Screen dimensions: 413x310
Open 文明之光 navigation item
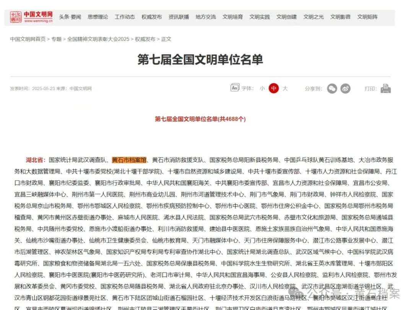click(x=314, y=17)
